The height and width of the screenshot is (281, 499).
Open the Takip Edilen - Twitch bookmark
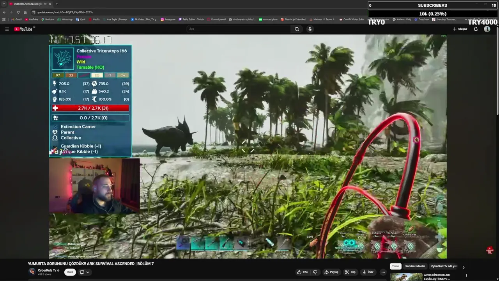coord(191,20)
